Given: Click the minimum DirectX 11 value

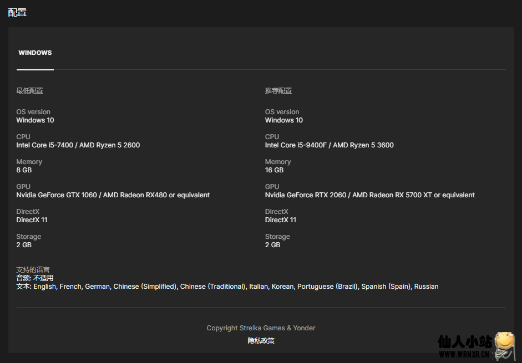Looking at the screenshot, I should coord(32,220).
